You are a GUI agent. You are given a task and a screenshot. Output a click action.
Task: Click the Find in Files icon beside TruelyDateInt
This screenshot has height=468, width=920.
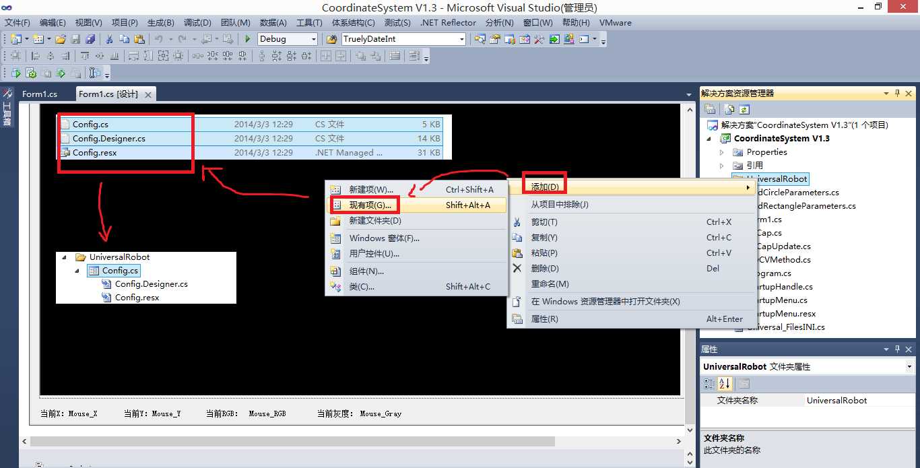point(331,39)
